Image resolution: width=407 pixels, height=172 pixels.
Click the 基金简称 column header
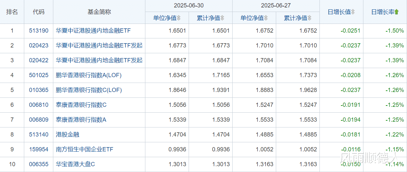tap(99, 12)
